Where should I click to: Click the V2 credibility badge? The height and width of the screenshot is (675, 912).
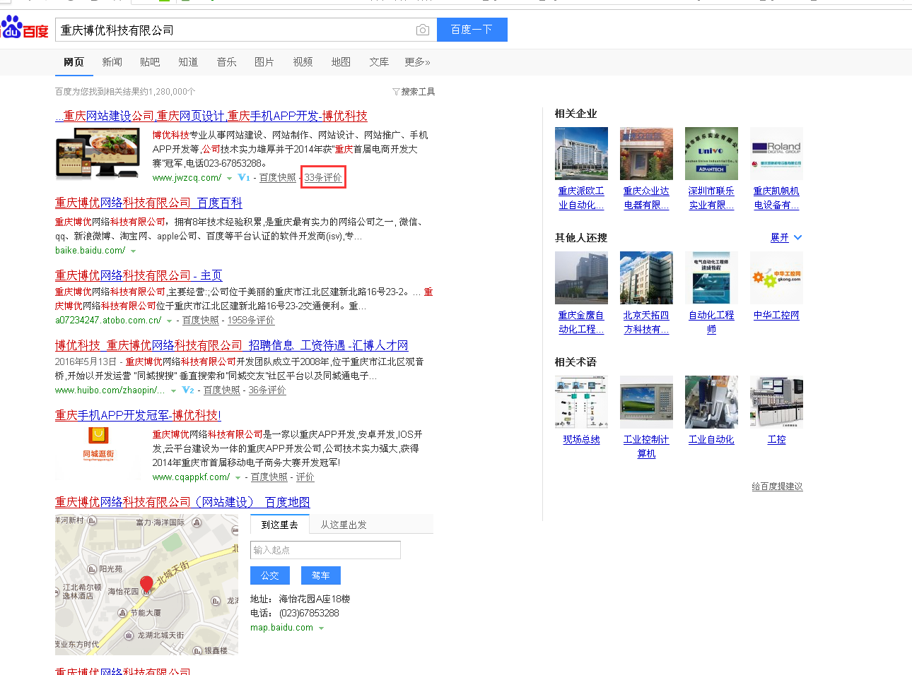click(188, 390)
